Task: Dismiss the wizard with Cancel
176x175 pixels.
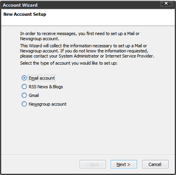Action: pyautogui.click(x=155, y=164)
